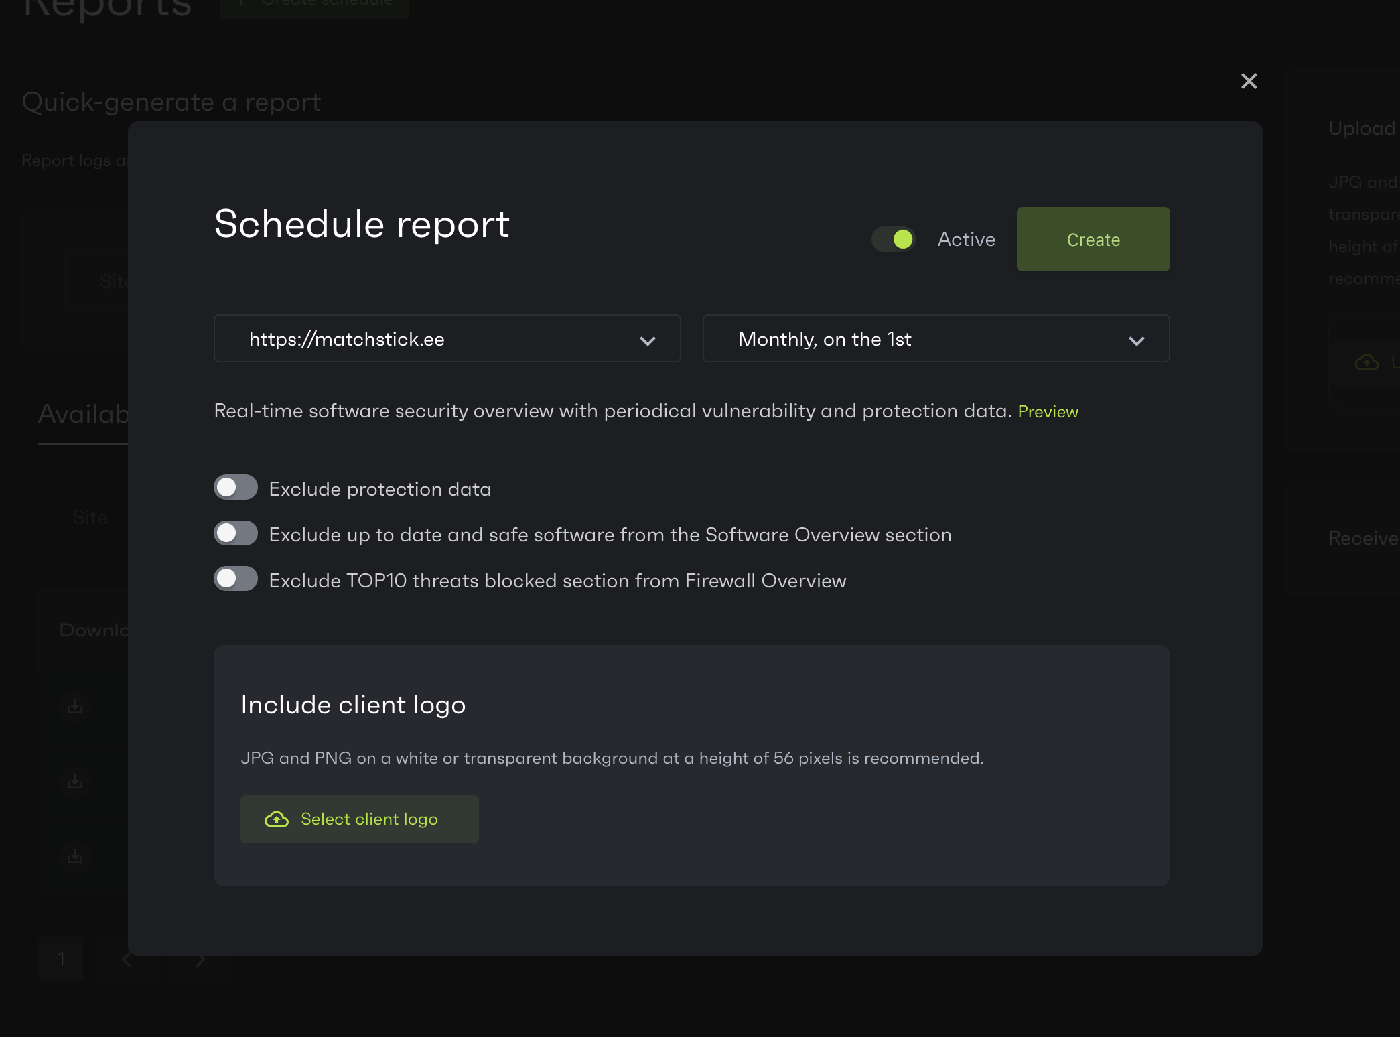Close the Schedule report dialog
This screenshot has height=1037, width=1400.
(1249, 81)
